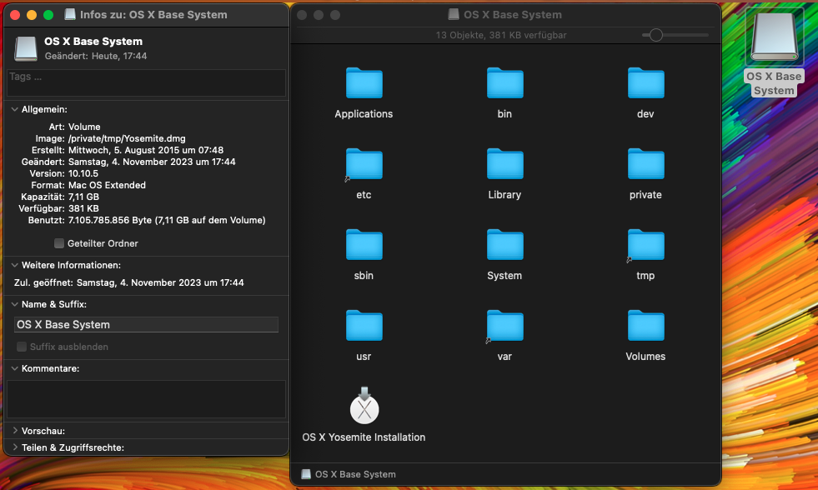Collapse the Kommentare section
The height and width of the screenshot is (490, 818).
tap(15, 368)
